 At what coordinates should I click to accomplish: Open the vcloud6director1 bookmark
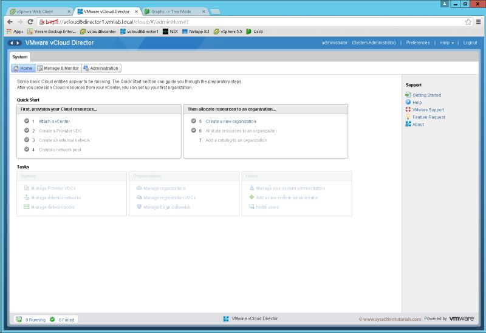[139, 32]
